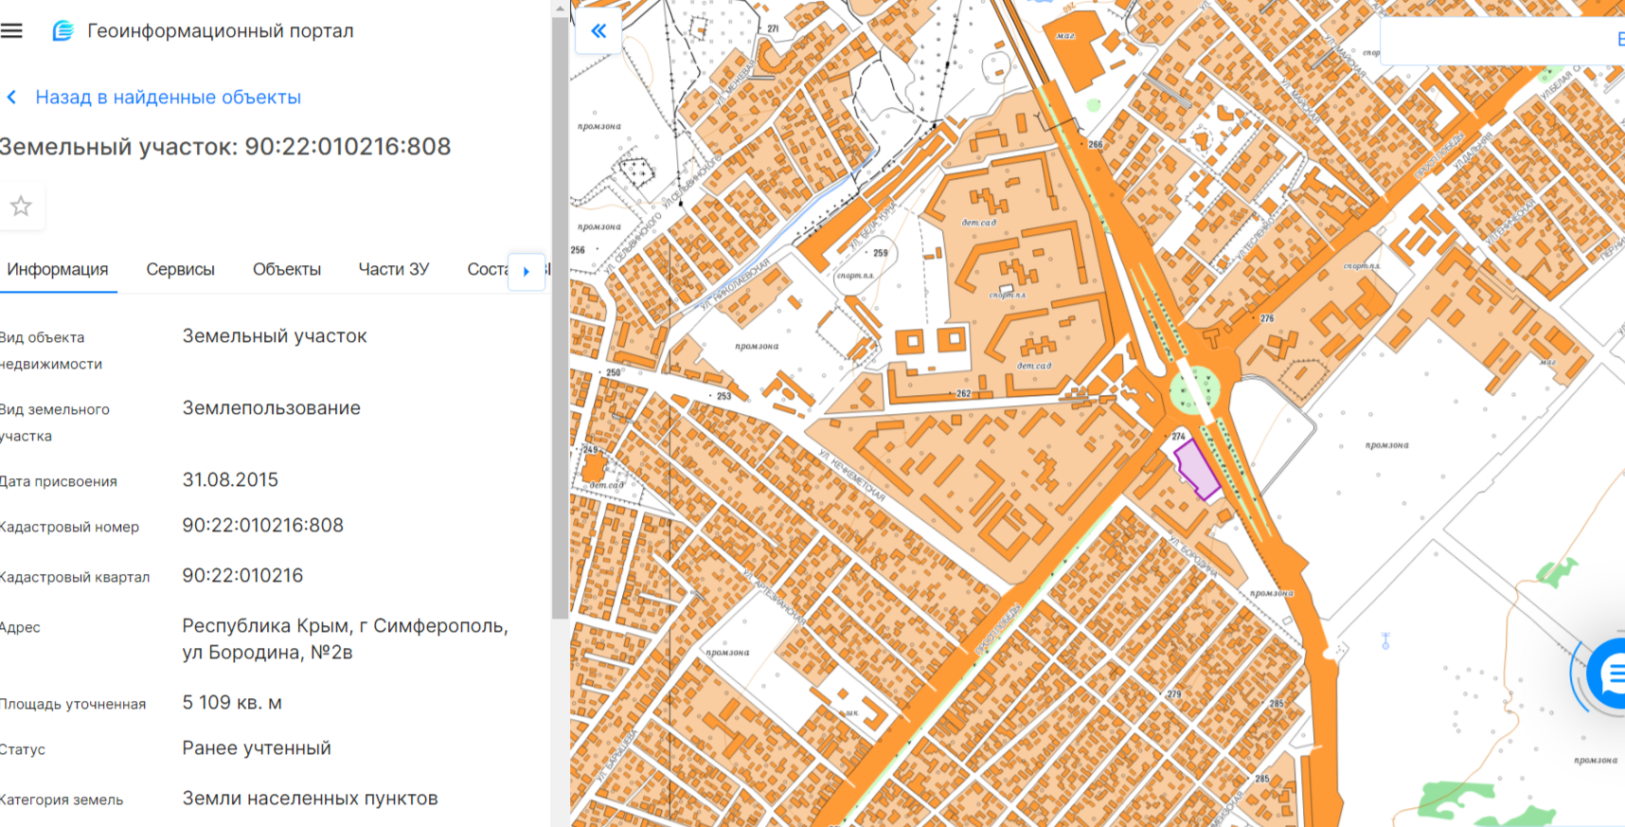This screenshot has width=1625, height=827.
Task: Select the Информация tab
Action: 58,270
